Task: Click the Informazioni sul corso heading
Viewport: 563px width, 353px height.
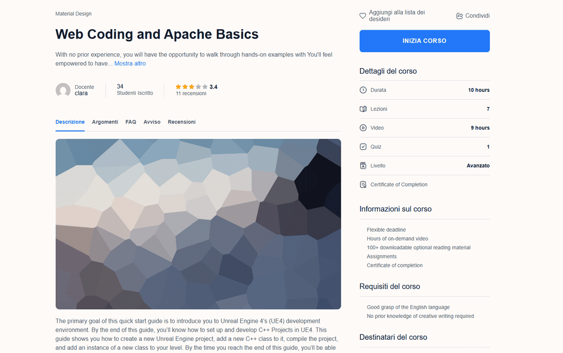Action: (395, 209)
